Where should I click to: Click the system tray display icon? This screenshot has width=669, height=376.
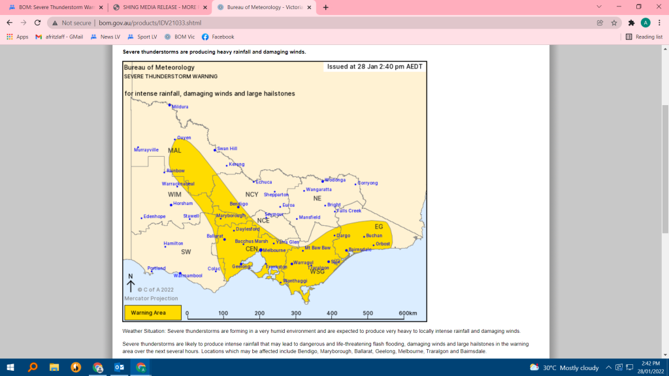[619, 368]
